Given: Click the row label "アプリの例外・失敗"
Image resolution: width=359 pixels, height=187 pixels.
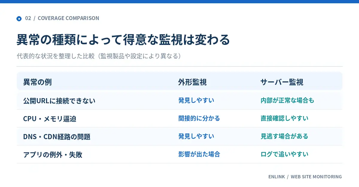Looking at the screenshot, I should [53, 154].
